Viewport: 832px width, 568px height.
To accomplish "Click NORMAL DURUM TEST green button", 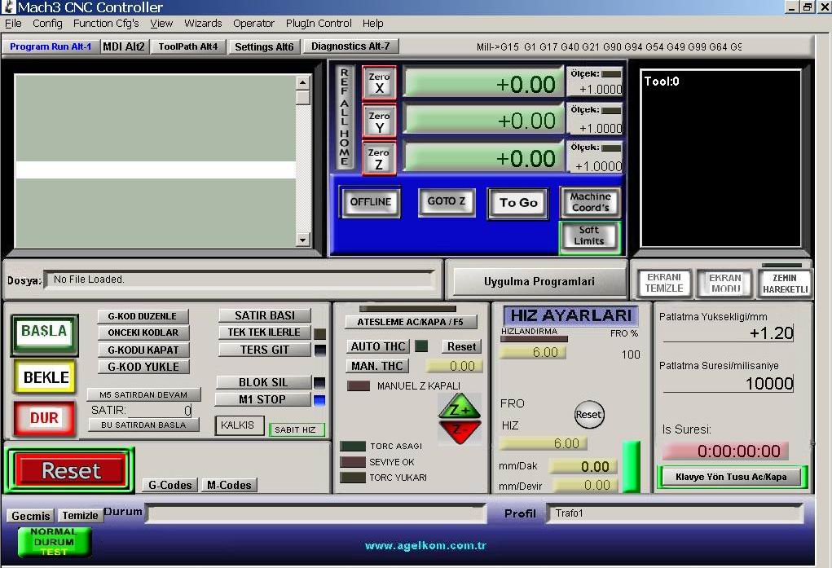I will [54, 542].
